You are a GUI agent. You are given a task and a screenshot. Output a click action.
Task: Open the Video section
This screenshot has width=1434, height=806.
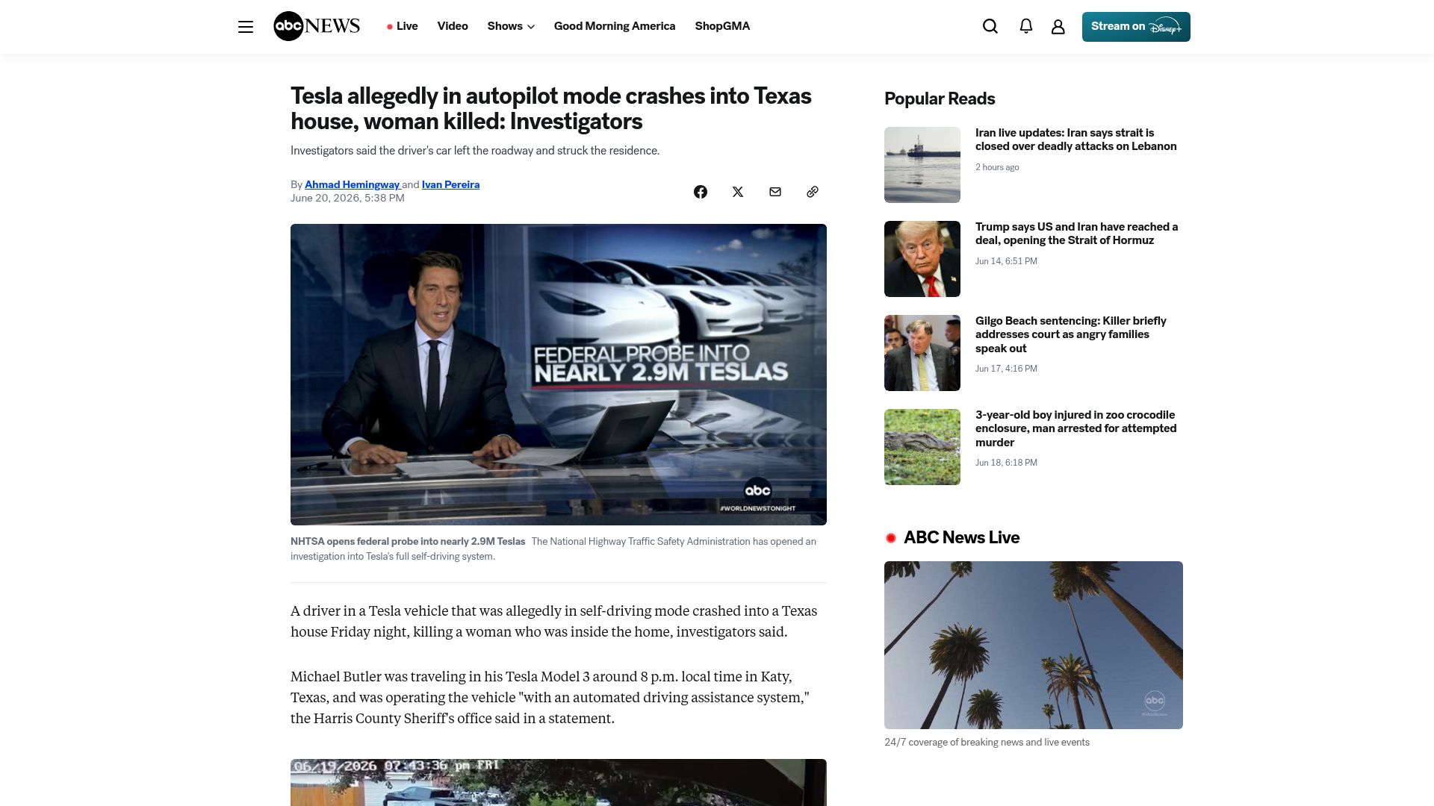(453, 26)
